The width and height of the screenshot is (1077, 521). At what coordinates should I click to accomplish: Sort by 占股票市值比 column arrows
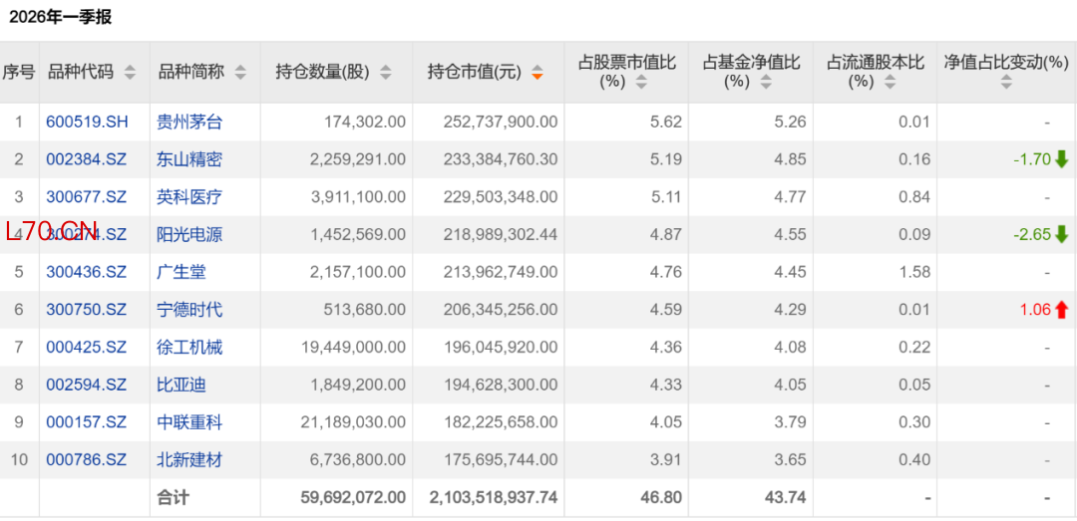pyautogui.click(x=641, y=83)
